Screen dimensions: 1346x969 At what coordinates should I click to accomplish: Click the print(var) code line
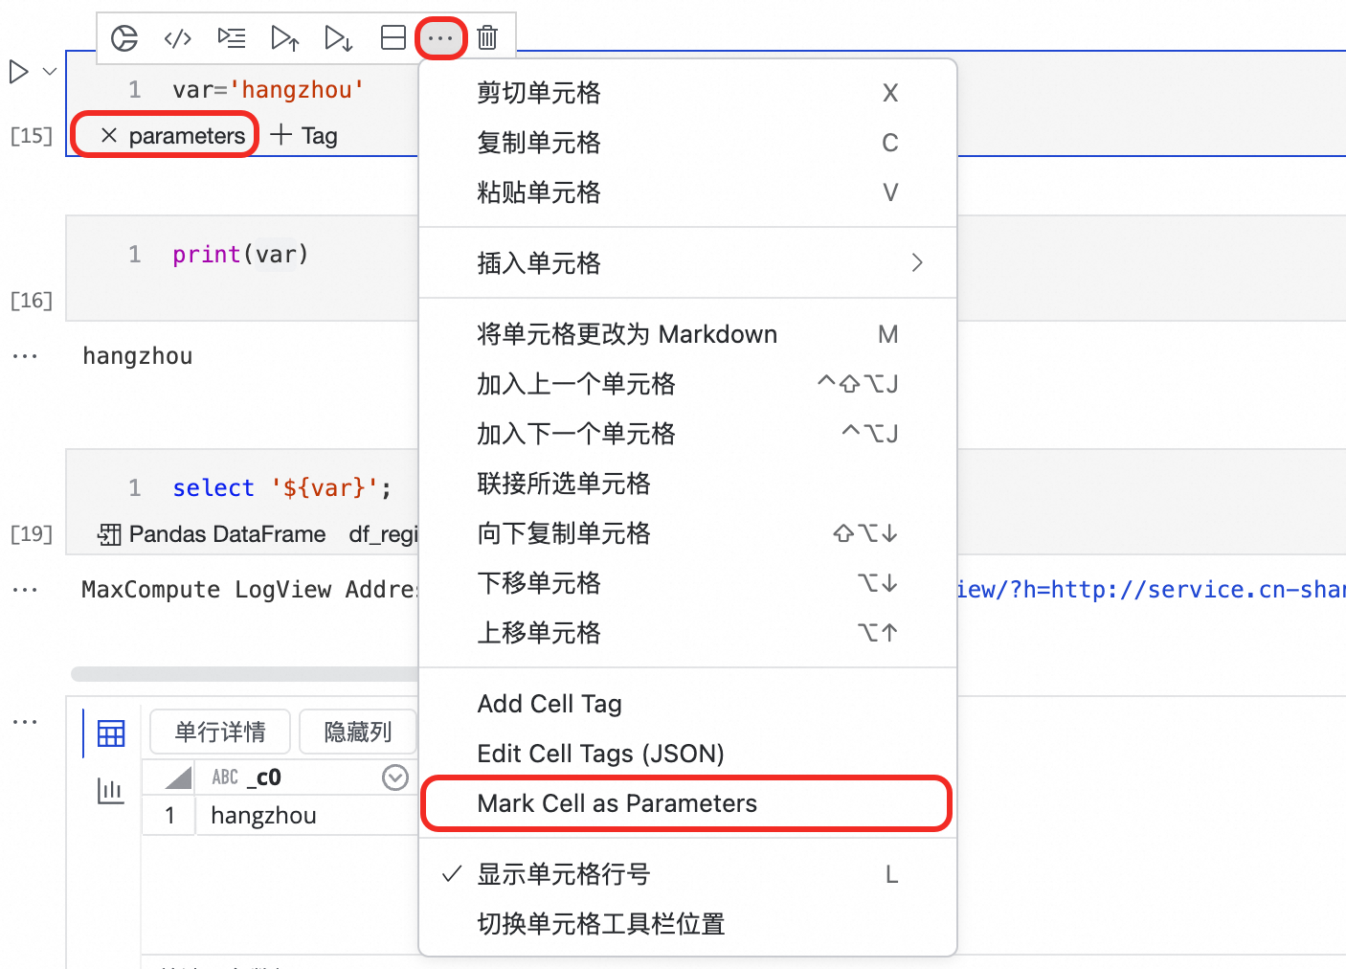(x=240, y=255)
